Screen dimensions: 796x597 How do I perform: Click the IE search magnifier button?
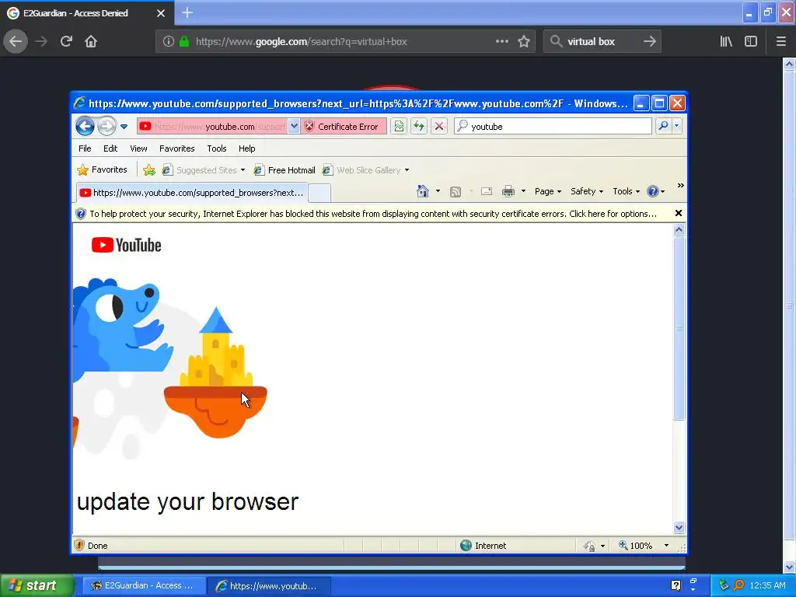coord(663,126)
